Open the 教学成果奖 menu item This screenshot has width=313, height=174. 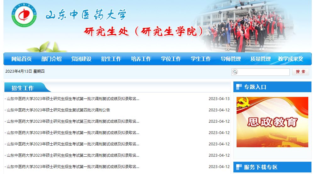[x=291, y=59]
